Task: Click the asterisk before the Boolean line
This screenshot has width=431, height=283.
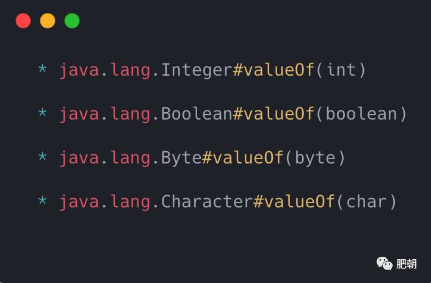Action: (42, 113)
